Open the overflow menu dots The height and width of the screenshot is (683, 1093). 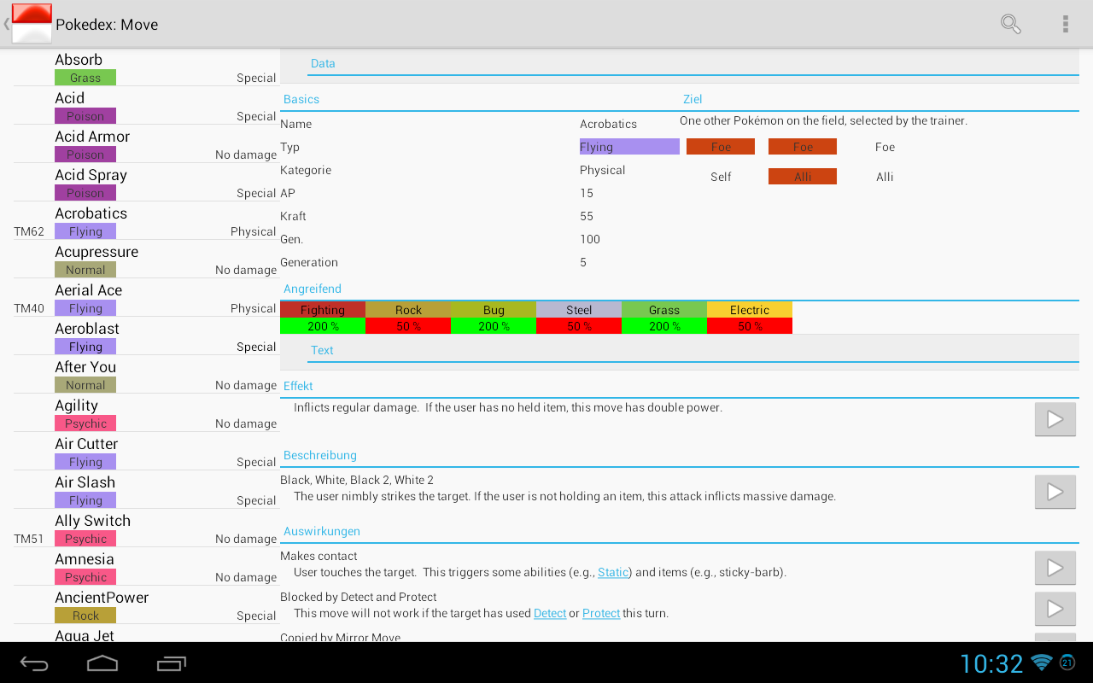1065,24
